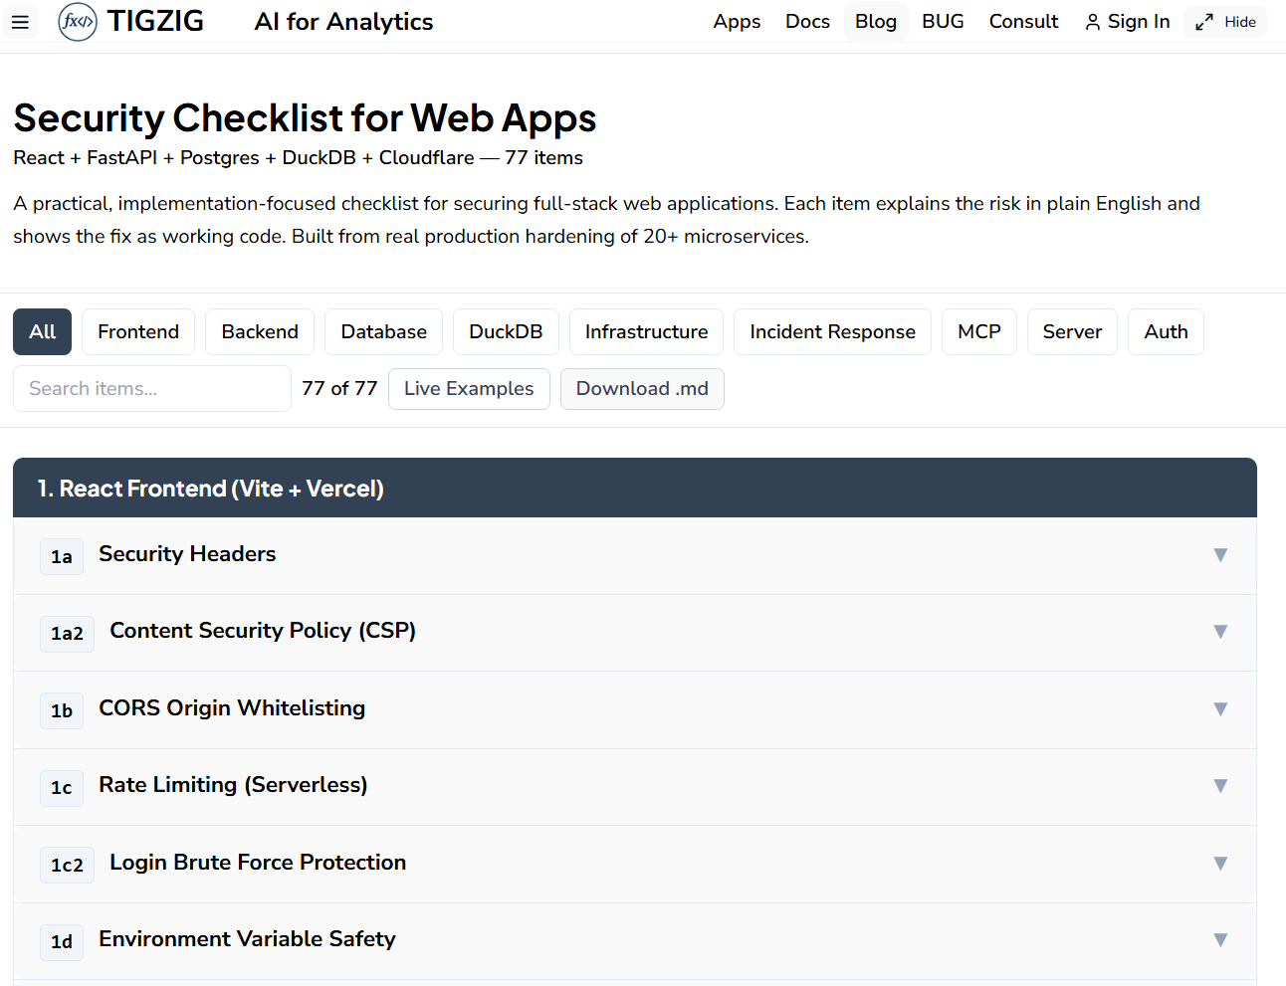This screenshot has width=1286, height=986.
Task: Switch to the Blog tab
Action: [x=875, y=21]
